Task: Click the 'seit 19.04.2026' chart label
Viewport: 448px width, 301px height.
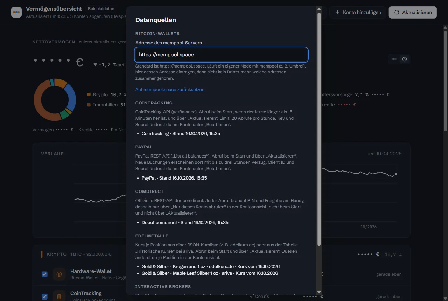Action: [384, 154]
